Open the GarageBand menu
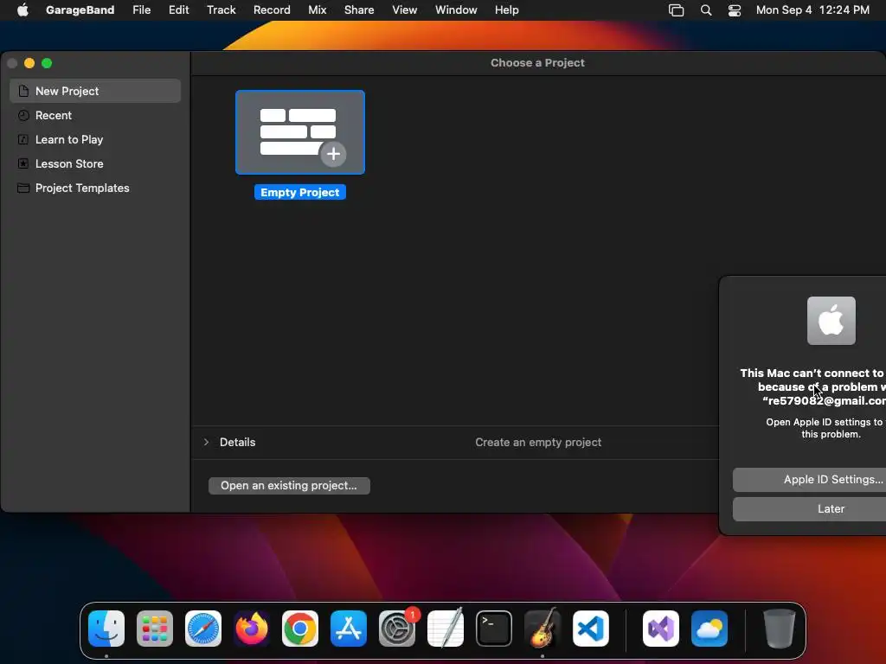The height and width of the screenshot is (664, 886). (80, 10)
